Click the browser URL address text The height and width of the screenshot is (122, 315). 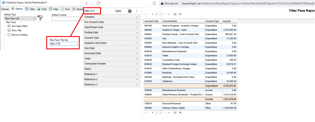click(248, 3)
